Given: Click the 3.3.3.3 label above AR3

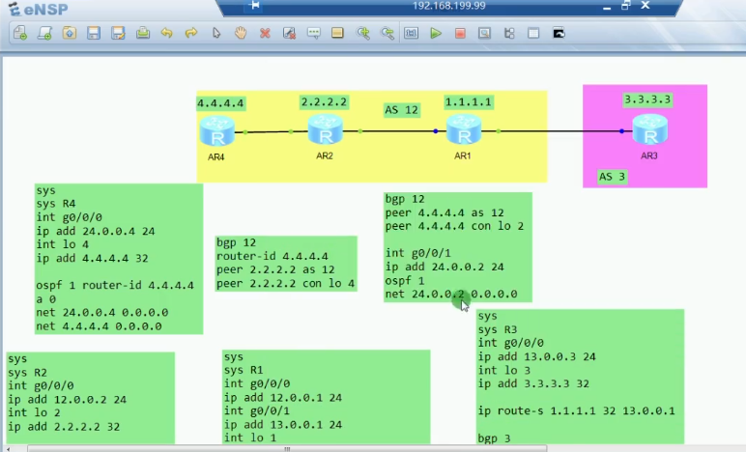Looking at the screenshot, I should tap(647, 99).
